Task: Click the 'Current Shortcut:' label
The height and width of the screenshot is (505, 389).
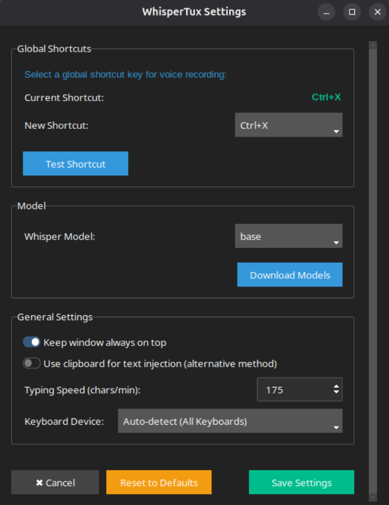Action: [x=64, y=98]
